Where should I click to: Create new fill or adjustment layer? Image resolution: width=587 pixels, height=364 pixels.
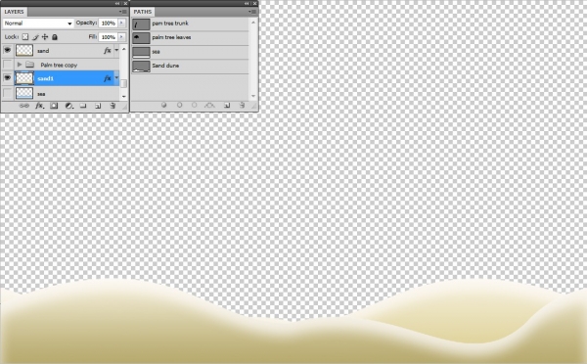(68, 106)
